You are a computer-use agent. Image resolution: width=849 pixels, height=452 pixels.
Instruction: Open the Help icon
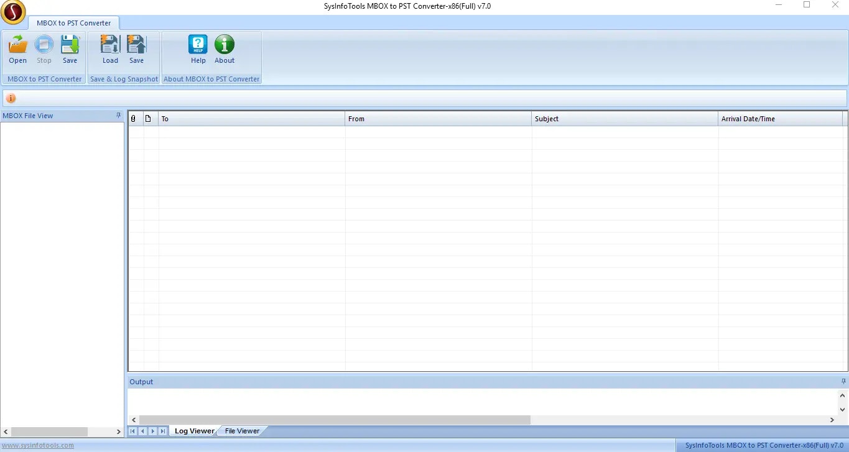(198, 50)
